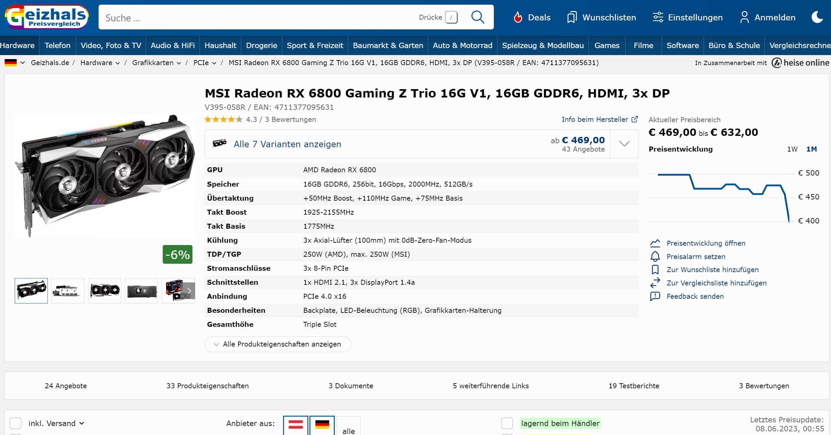831x435 pixels.
Task: Select the 1W price history range
Action: 792,149
